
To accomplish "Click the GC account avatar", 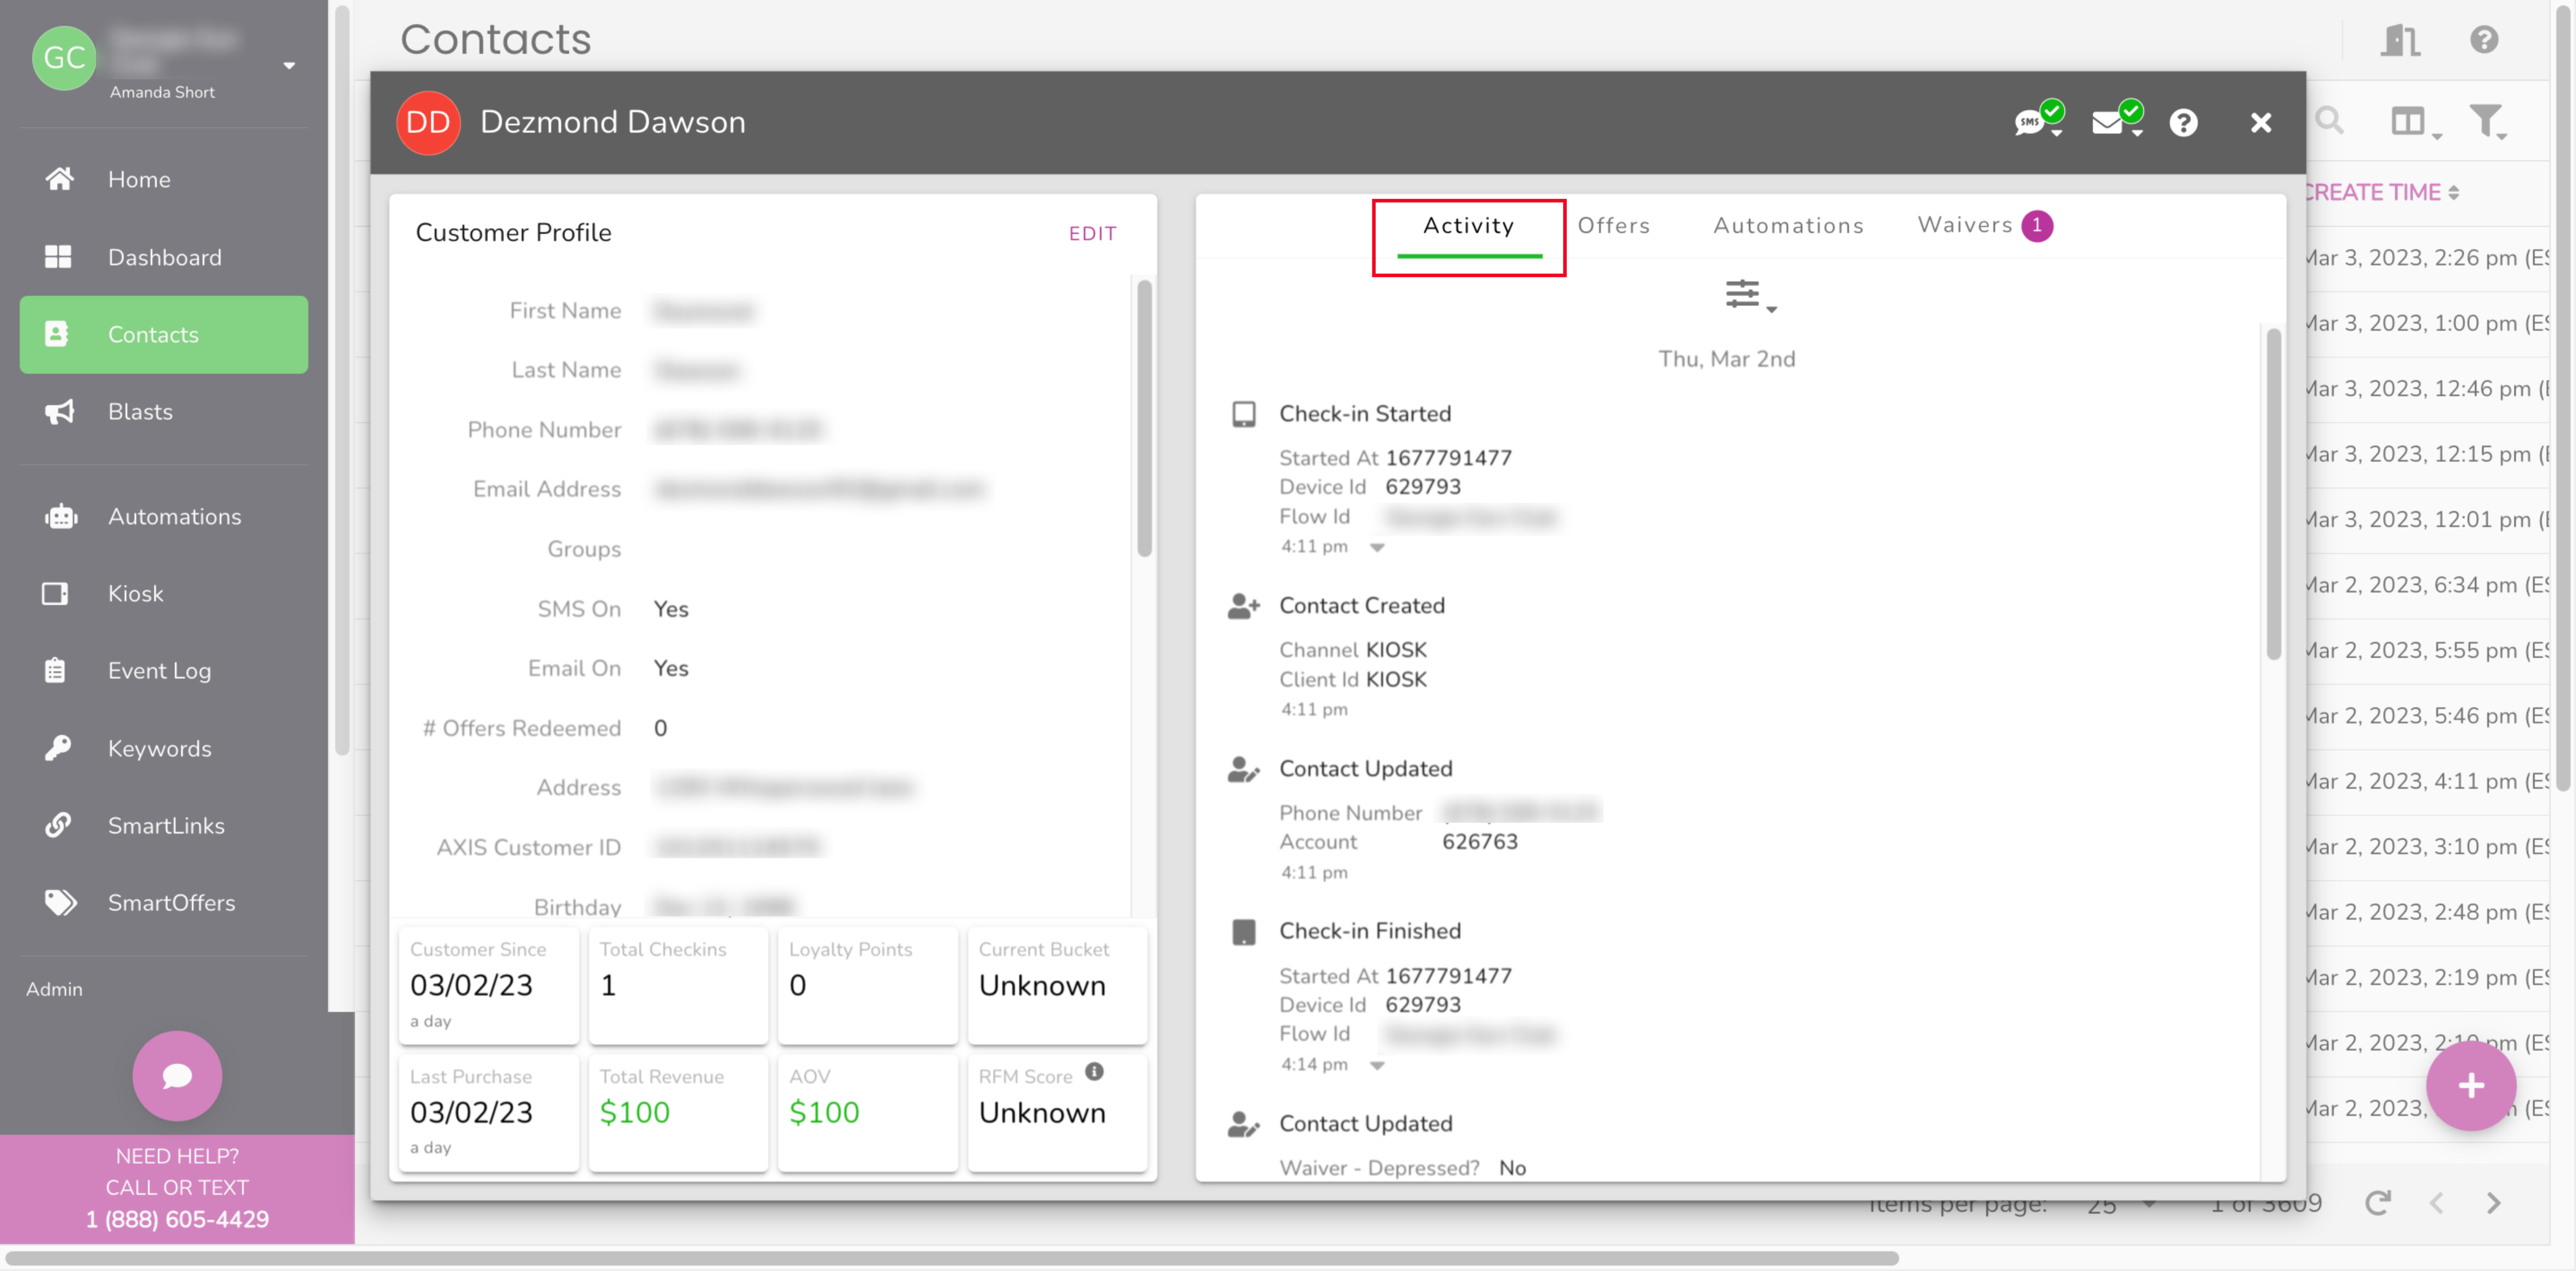I will [x=64, y=58].
